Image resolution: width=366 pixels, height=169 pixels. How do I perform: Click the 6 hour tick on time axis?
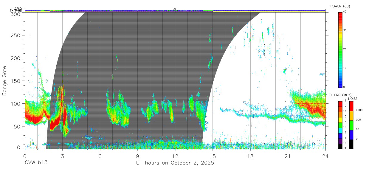(x=100, y=156)
